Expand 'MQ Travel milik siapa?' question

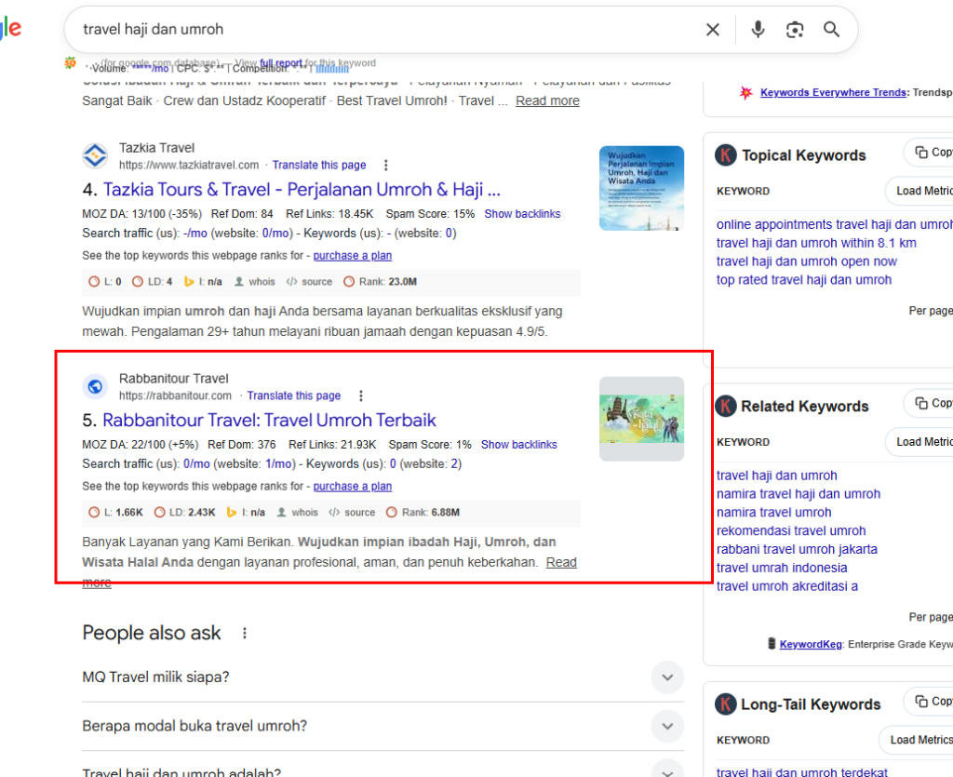click(666, 677)
